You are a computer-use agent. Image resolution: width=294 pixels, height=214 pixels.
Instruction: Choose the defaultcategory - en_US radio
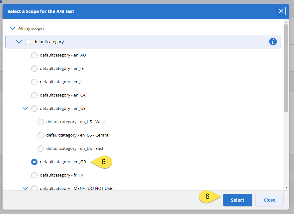tap(34, 109)
